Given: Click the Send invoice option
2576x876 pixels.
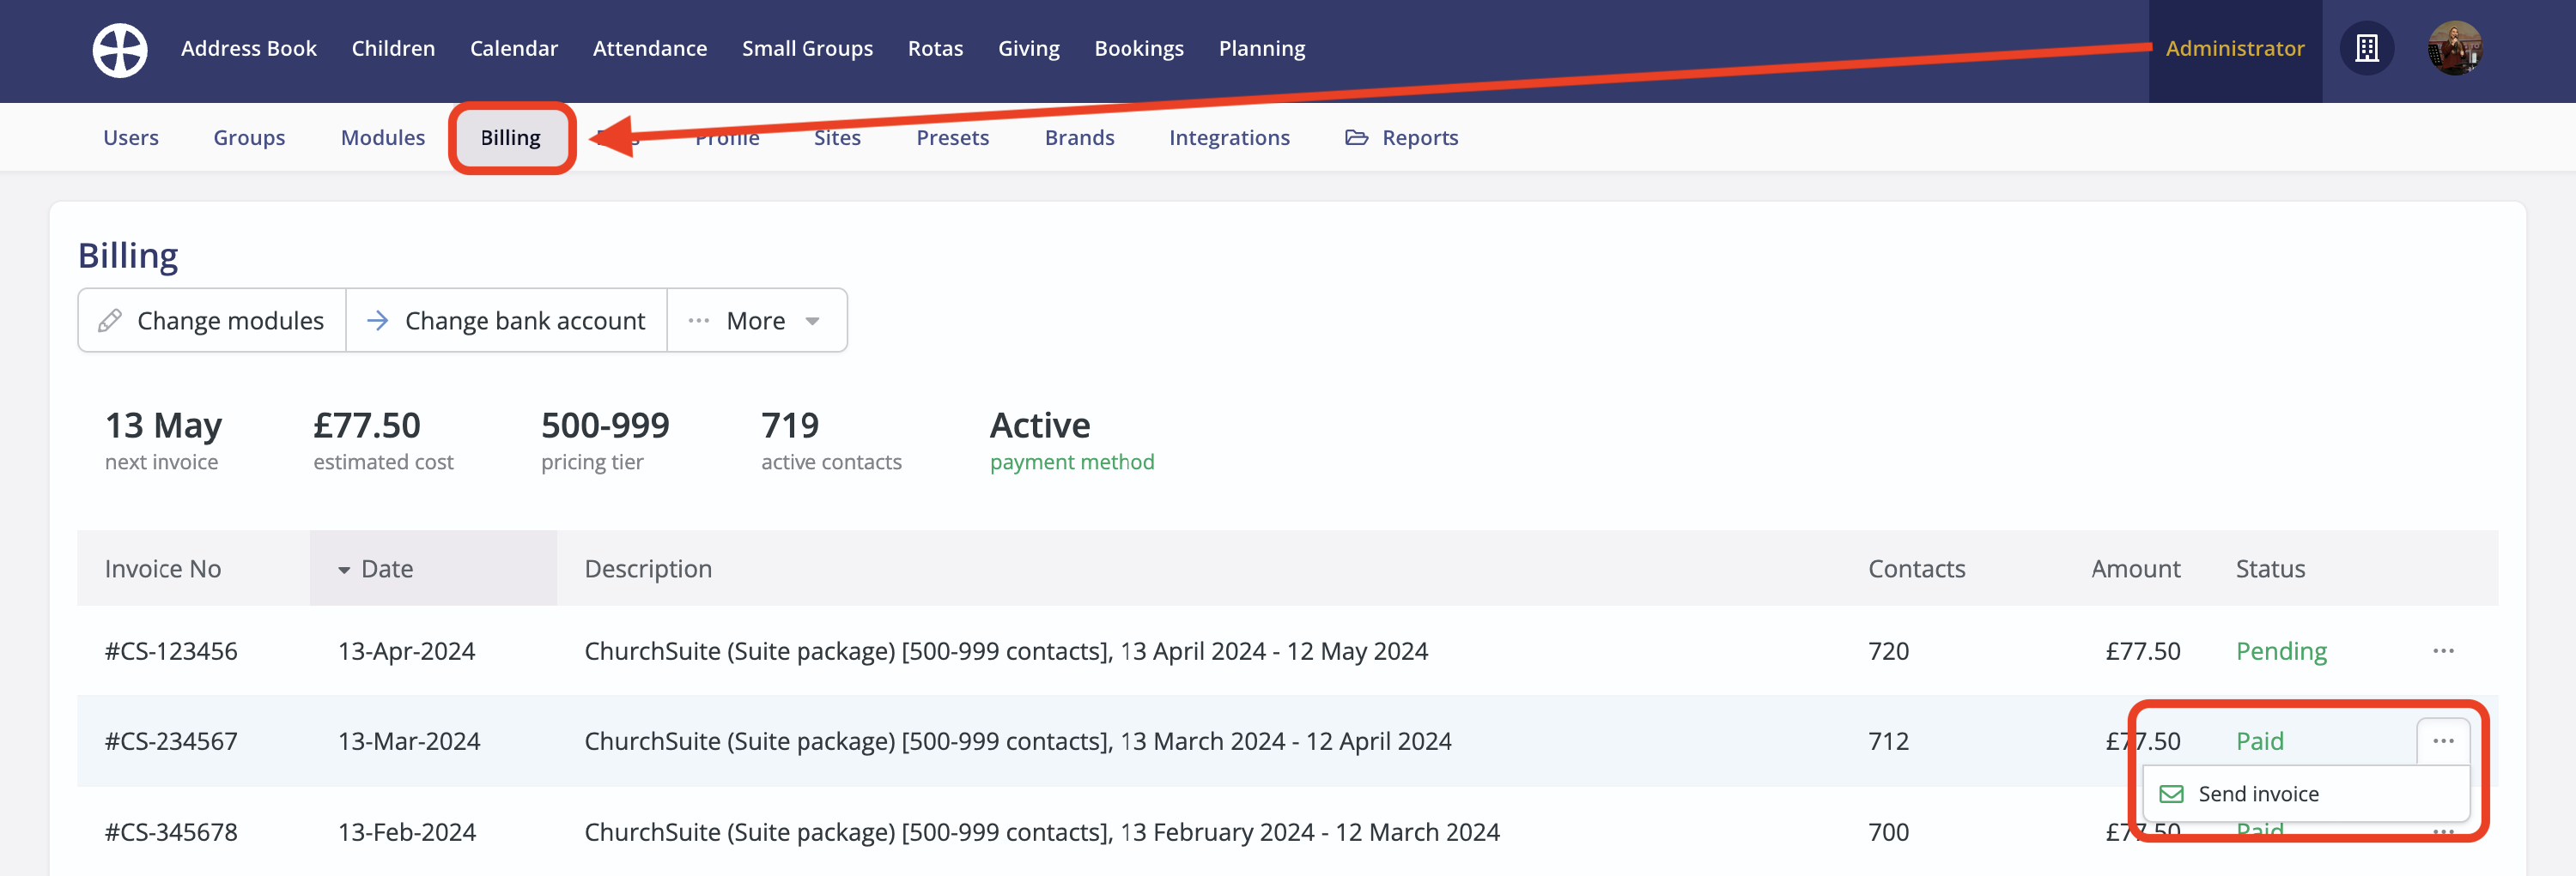Looking at the screenshot, I should point(2259,793).
